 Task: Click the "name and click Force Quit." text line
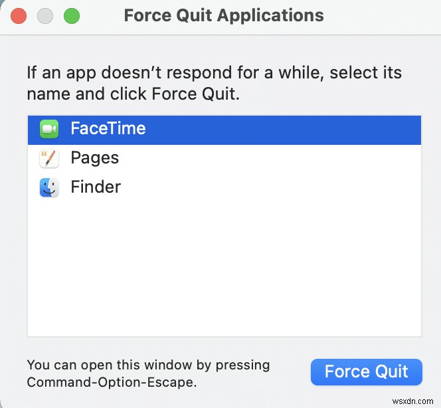(133, 94)
